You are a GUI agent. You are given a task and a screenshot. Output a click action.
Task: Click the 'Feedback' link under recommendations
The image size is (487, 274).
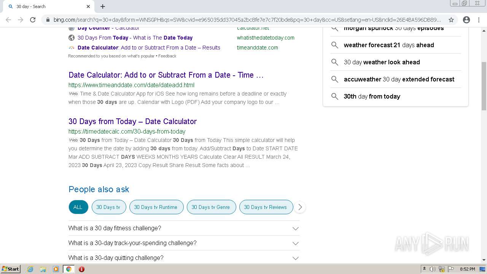point(167,56)
